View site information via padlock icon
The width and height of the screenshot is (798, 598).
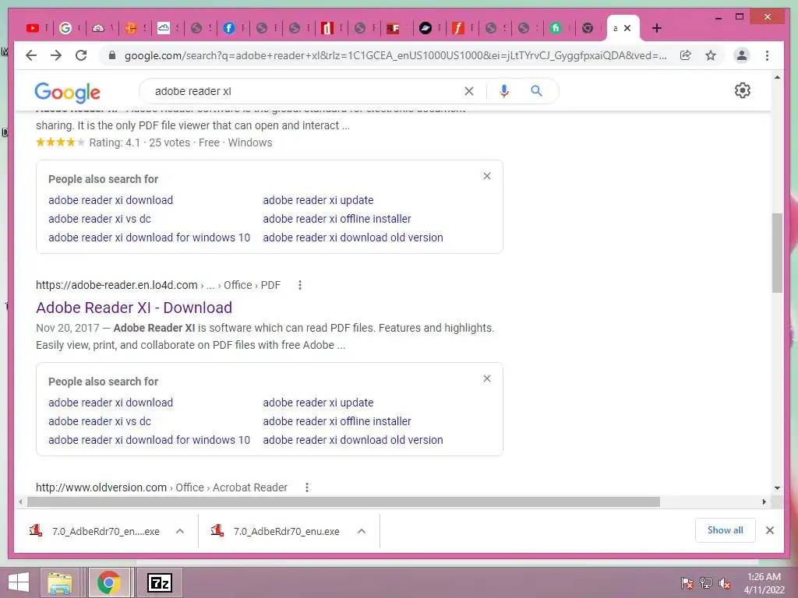tap(112, 55)
